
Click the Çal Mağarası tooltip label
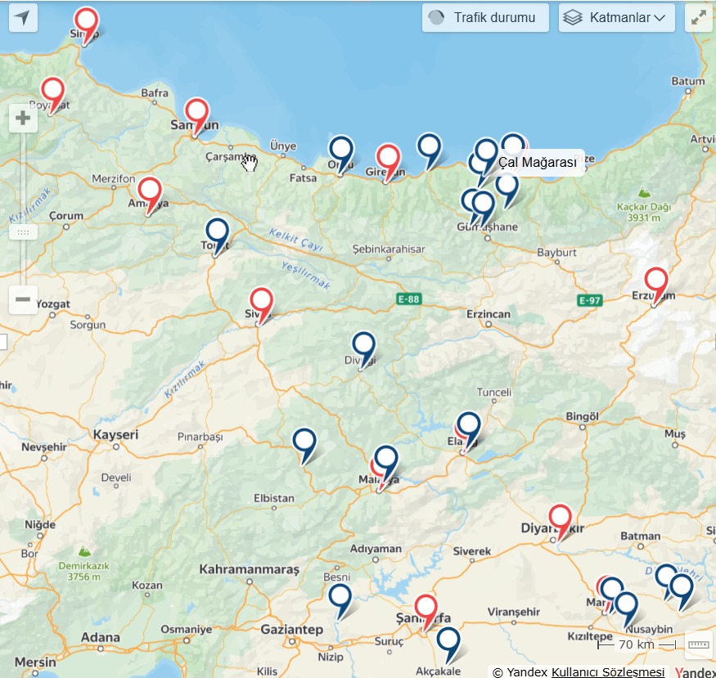(x=538, y=163)
